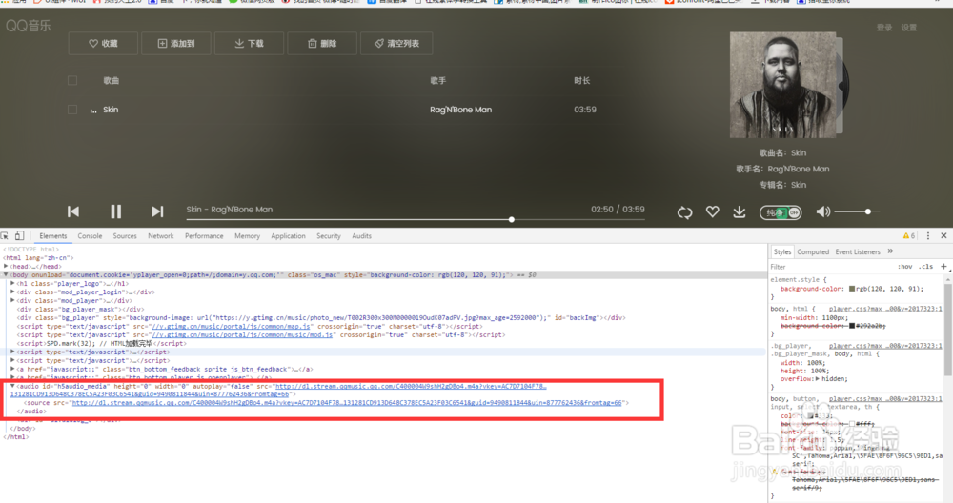Viewport: 953px width, 503px height.
Task: Collapse the audio h5audio_media node
Action: click(12, 386)
